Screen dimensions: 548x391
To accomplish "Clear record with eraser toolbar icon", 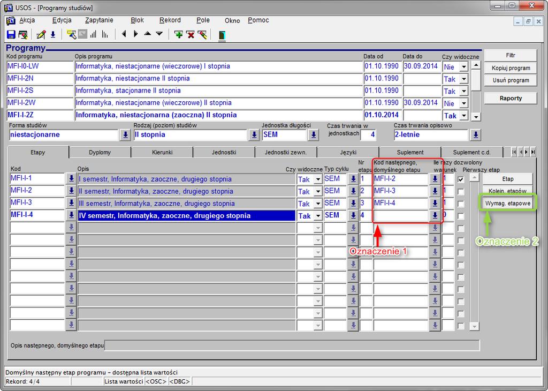I will pos(202,35).
